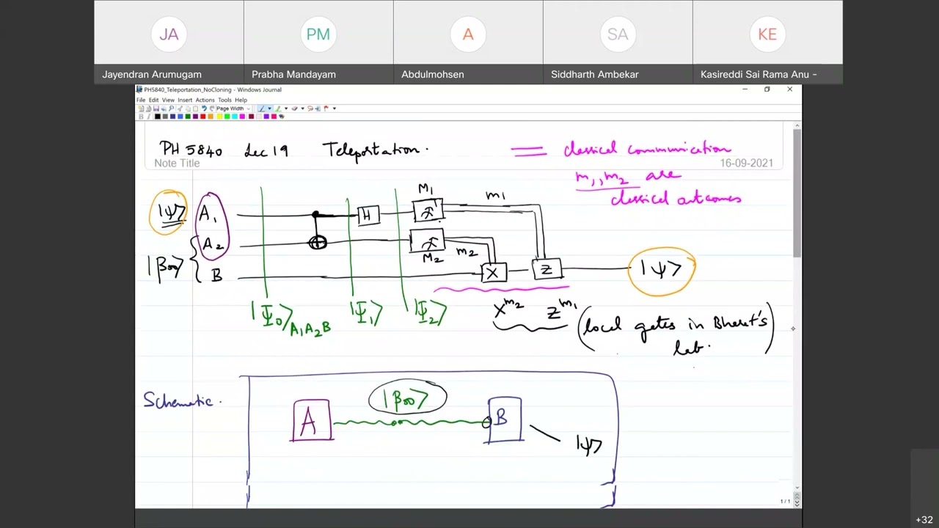Click the Italic formatting button
The image size is (939, 528).
click(148, 116)
